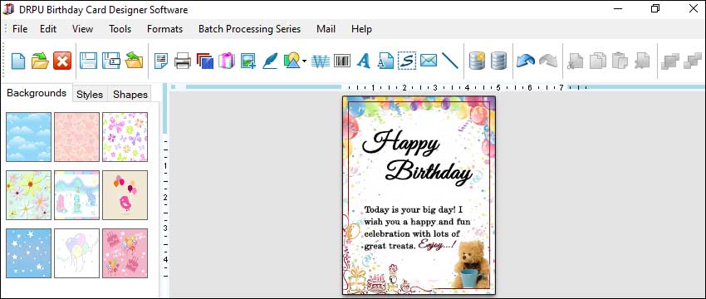Choose the pink bird with balloons background

click(125, 195)
